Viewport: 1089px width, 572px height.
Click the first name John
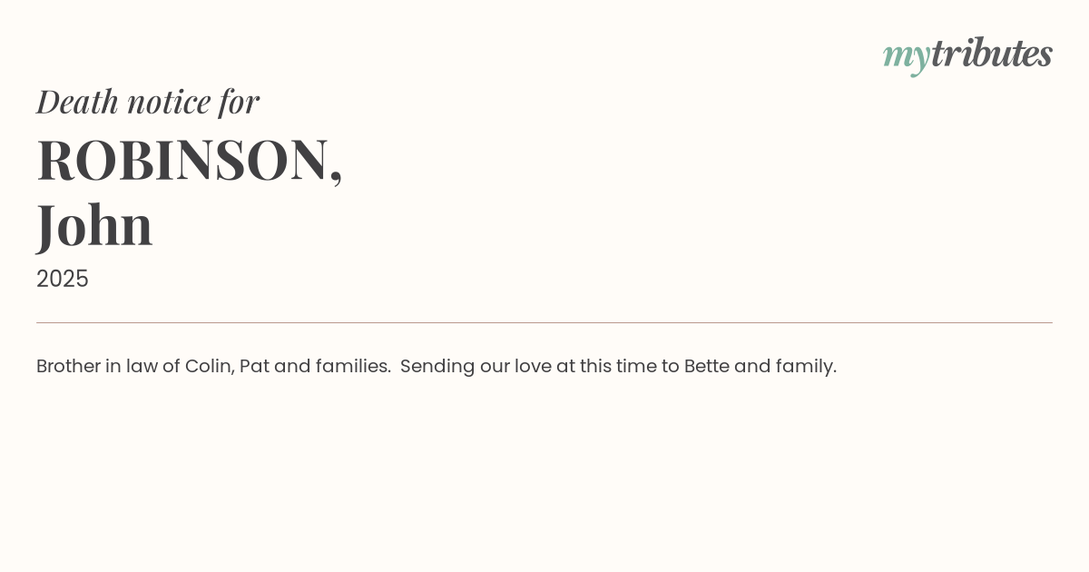pyautogui.click(x=94, y=225)
